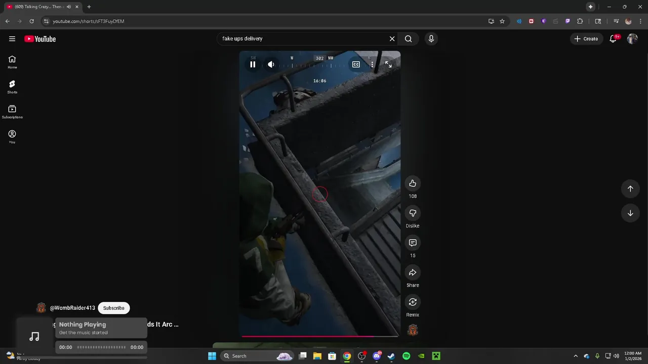Go to next Short with down arrow

click(630, 213)
